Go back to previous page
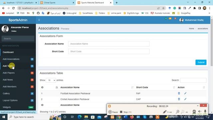The width and height of the screenshot is (213, 120). [3, 8]
